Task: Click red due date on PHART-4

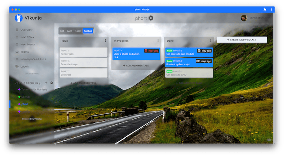Action: (x=152, y=51)
